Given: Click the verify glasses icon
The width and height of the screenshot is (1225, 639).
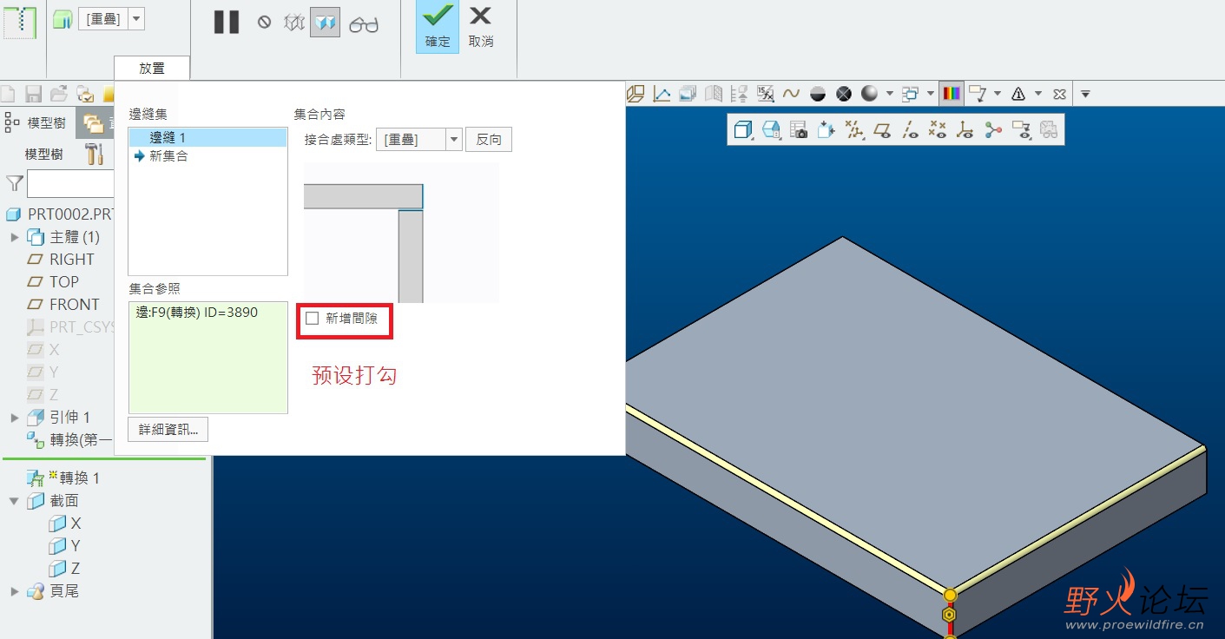Looking at the screenshot, I should click(364, 24).
